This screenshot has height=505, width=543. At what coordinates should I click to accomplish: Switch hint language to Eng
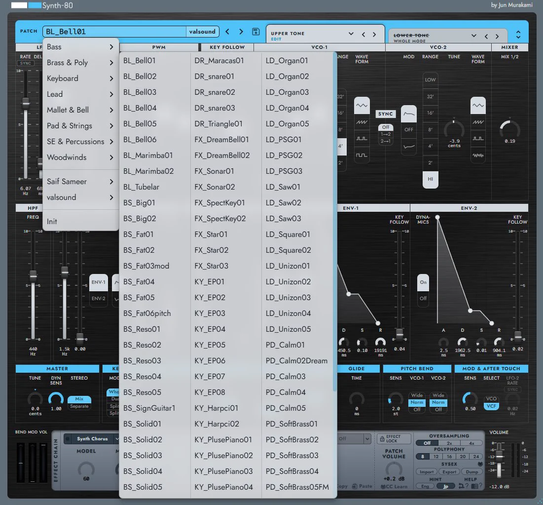pyautogui.click(x=425, y=486)
